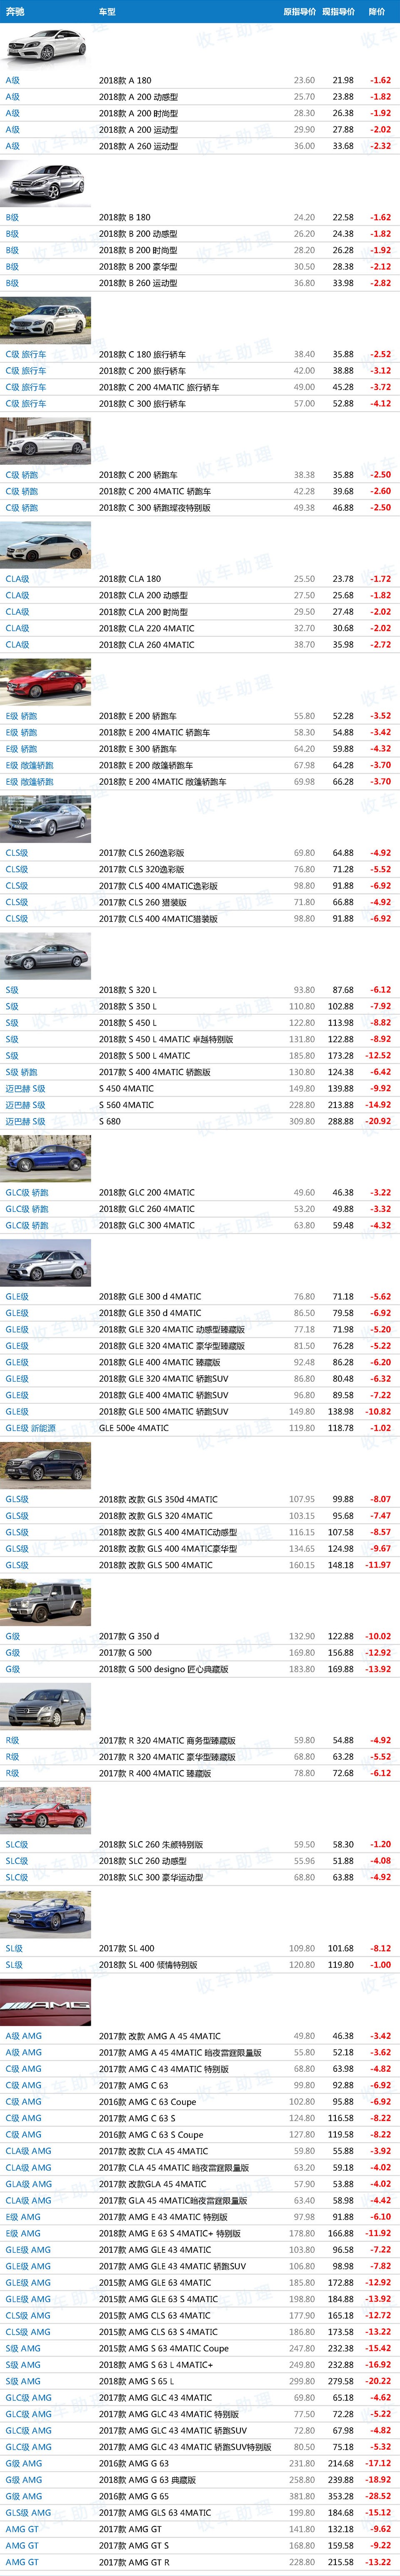The image size is (400, 2576).
Task: Open the CLA级 car thumbnail
Action: pyautogui.click(x=45, y=546)
